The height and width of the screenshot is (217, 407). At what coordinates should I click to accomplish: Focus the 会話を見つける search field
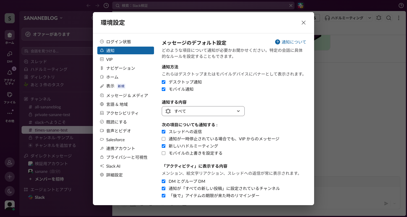click(x=57, y=51)
